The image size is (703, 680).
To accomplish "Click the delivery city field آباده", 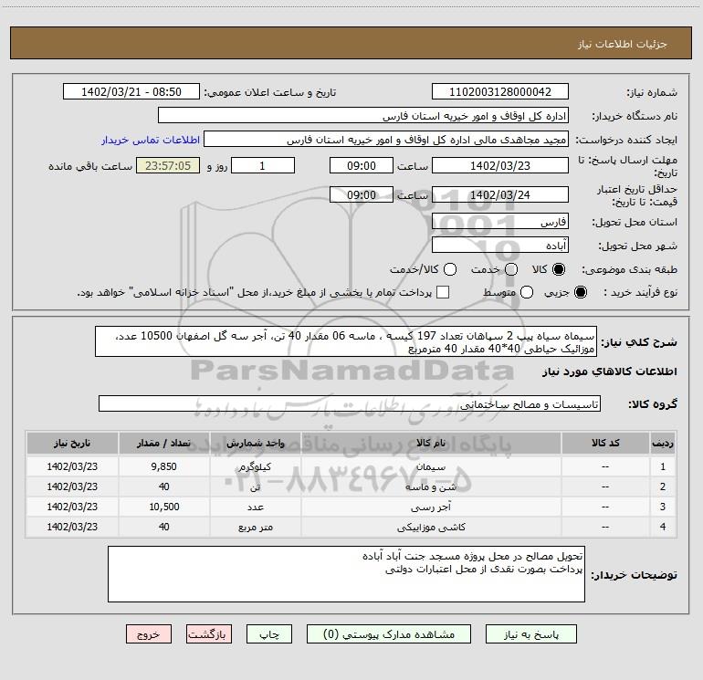I will [500, 246].
